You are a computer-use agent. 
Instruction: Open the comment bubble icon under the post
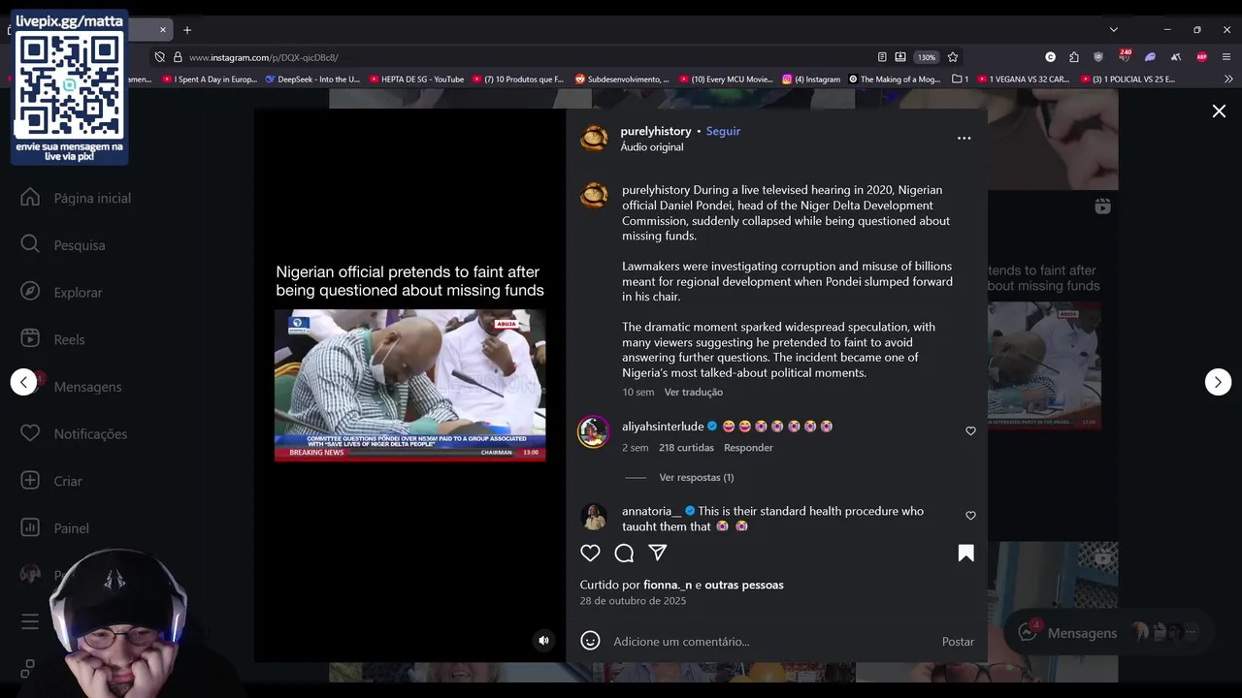coord(624,553)
